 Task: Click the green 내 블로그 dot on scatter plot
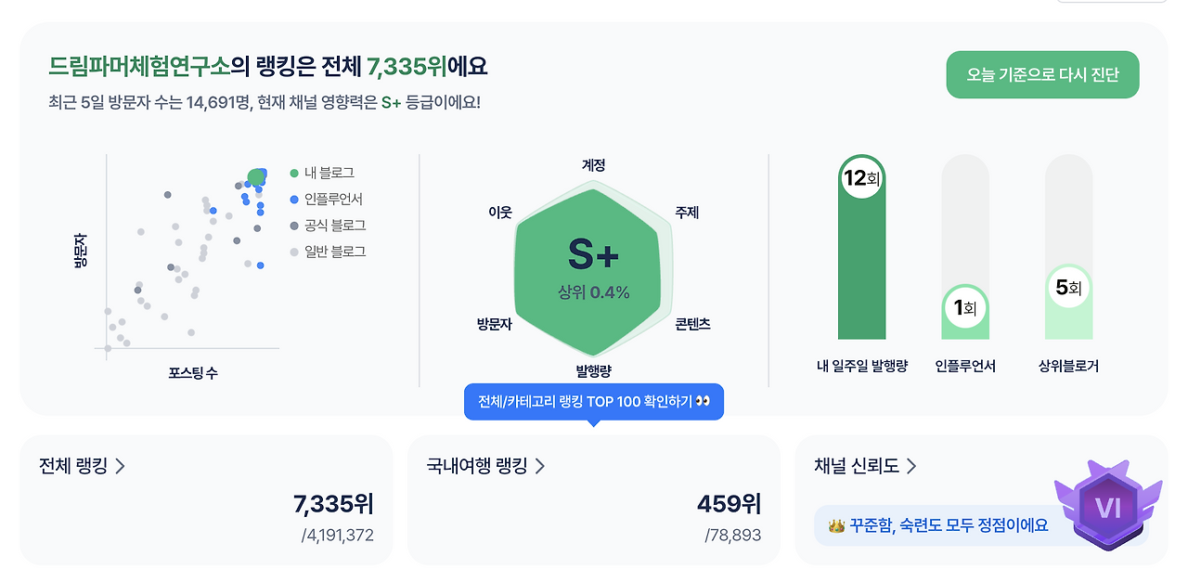(x=255, y=176)
